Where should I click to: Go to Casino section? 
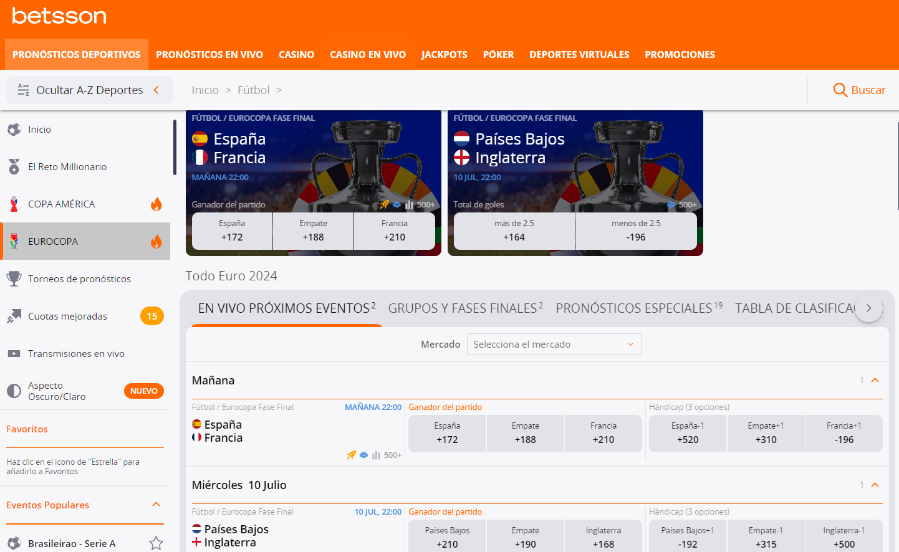point(297,54)
